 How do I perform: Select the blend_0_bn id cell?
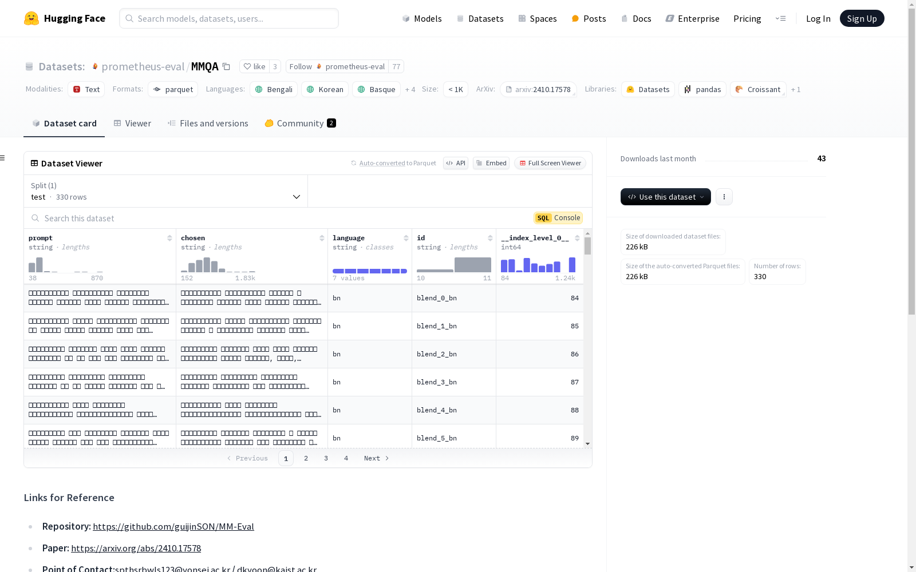point(454,298)
